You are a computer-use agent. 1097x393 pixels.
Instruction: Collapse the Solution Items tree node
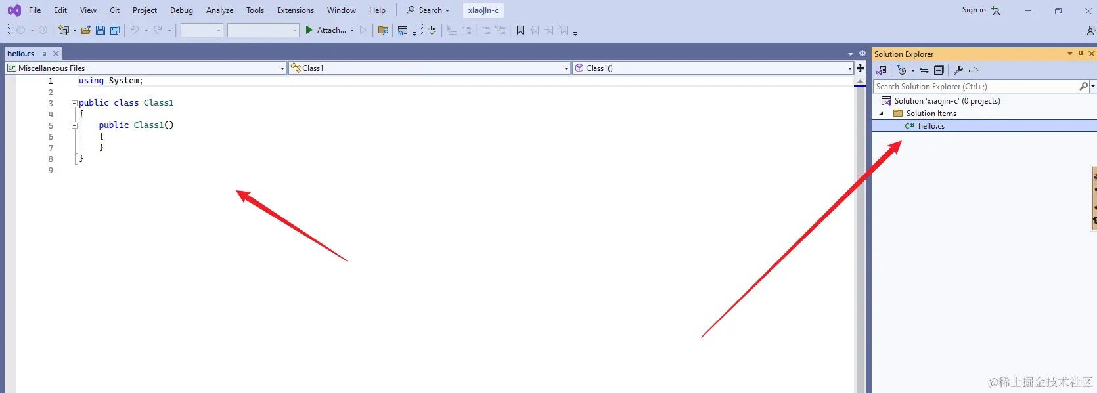pyautogui.click(x=882, y=114)
